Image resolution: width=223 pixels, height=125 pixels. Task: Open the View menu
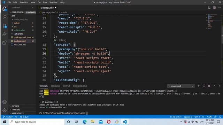click(x=33, y=2)
